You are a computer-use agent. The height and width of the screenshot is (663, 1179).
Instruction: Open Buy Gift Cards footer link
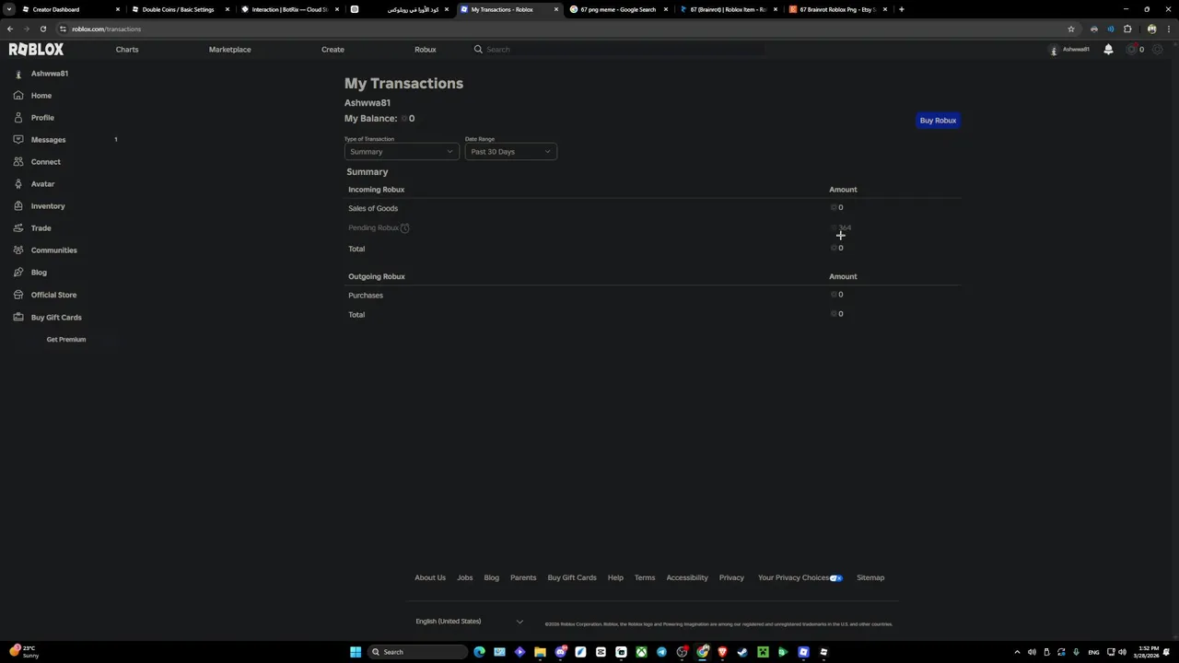pos(572,577)
